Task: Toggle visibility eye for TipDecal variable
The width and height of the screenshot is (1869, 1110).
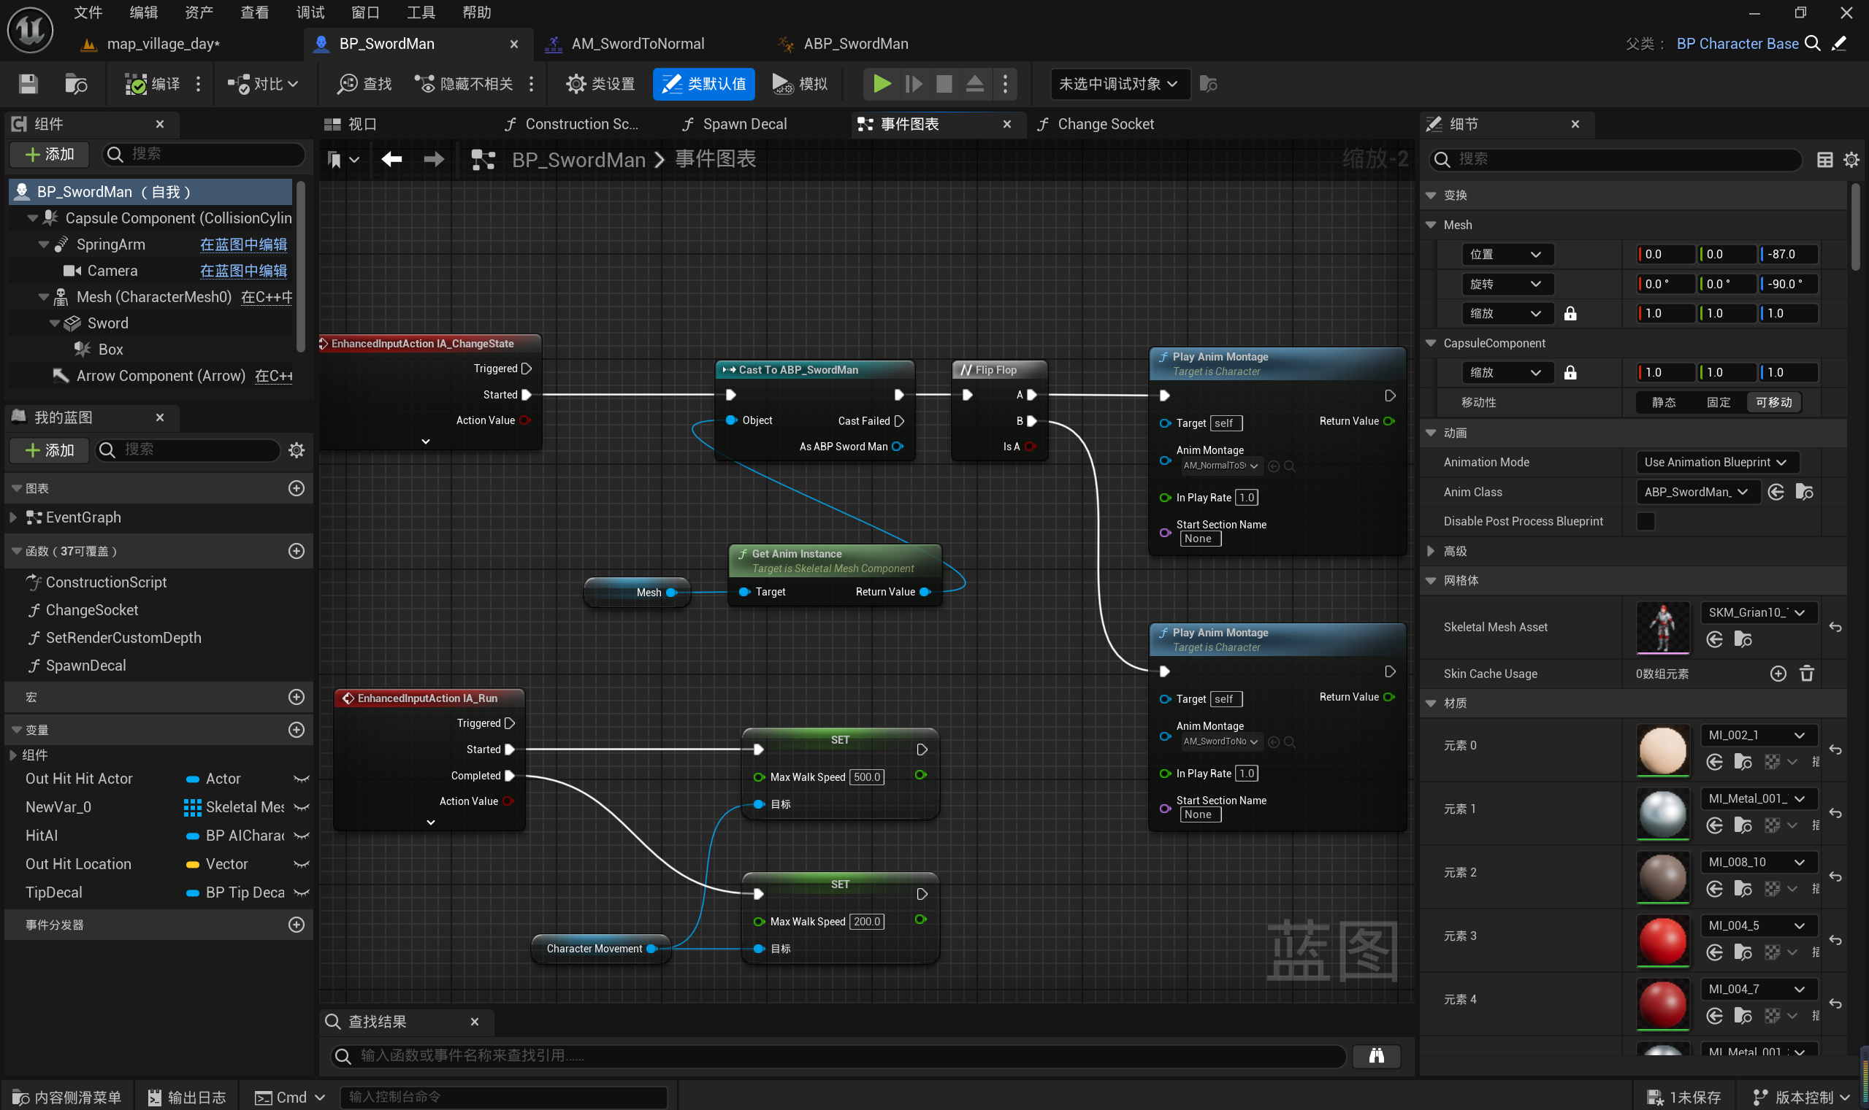Action: [302, 893]
